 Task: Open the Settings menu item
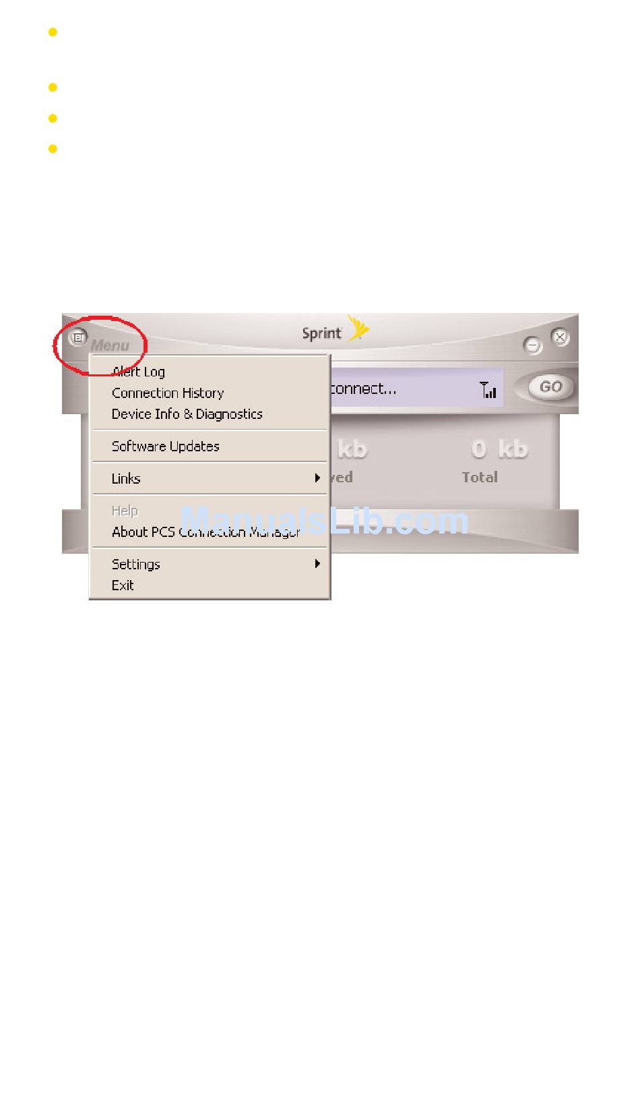tap(210, 564)
